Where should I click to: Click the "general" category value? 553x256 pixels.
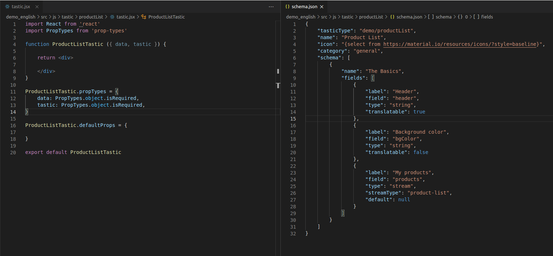coord(367,51)
